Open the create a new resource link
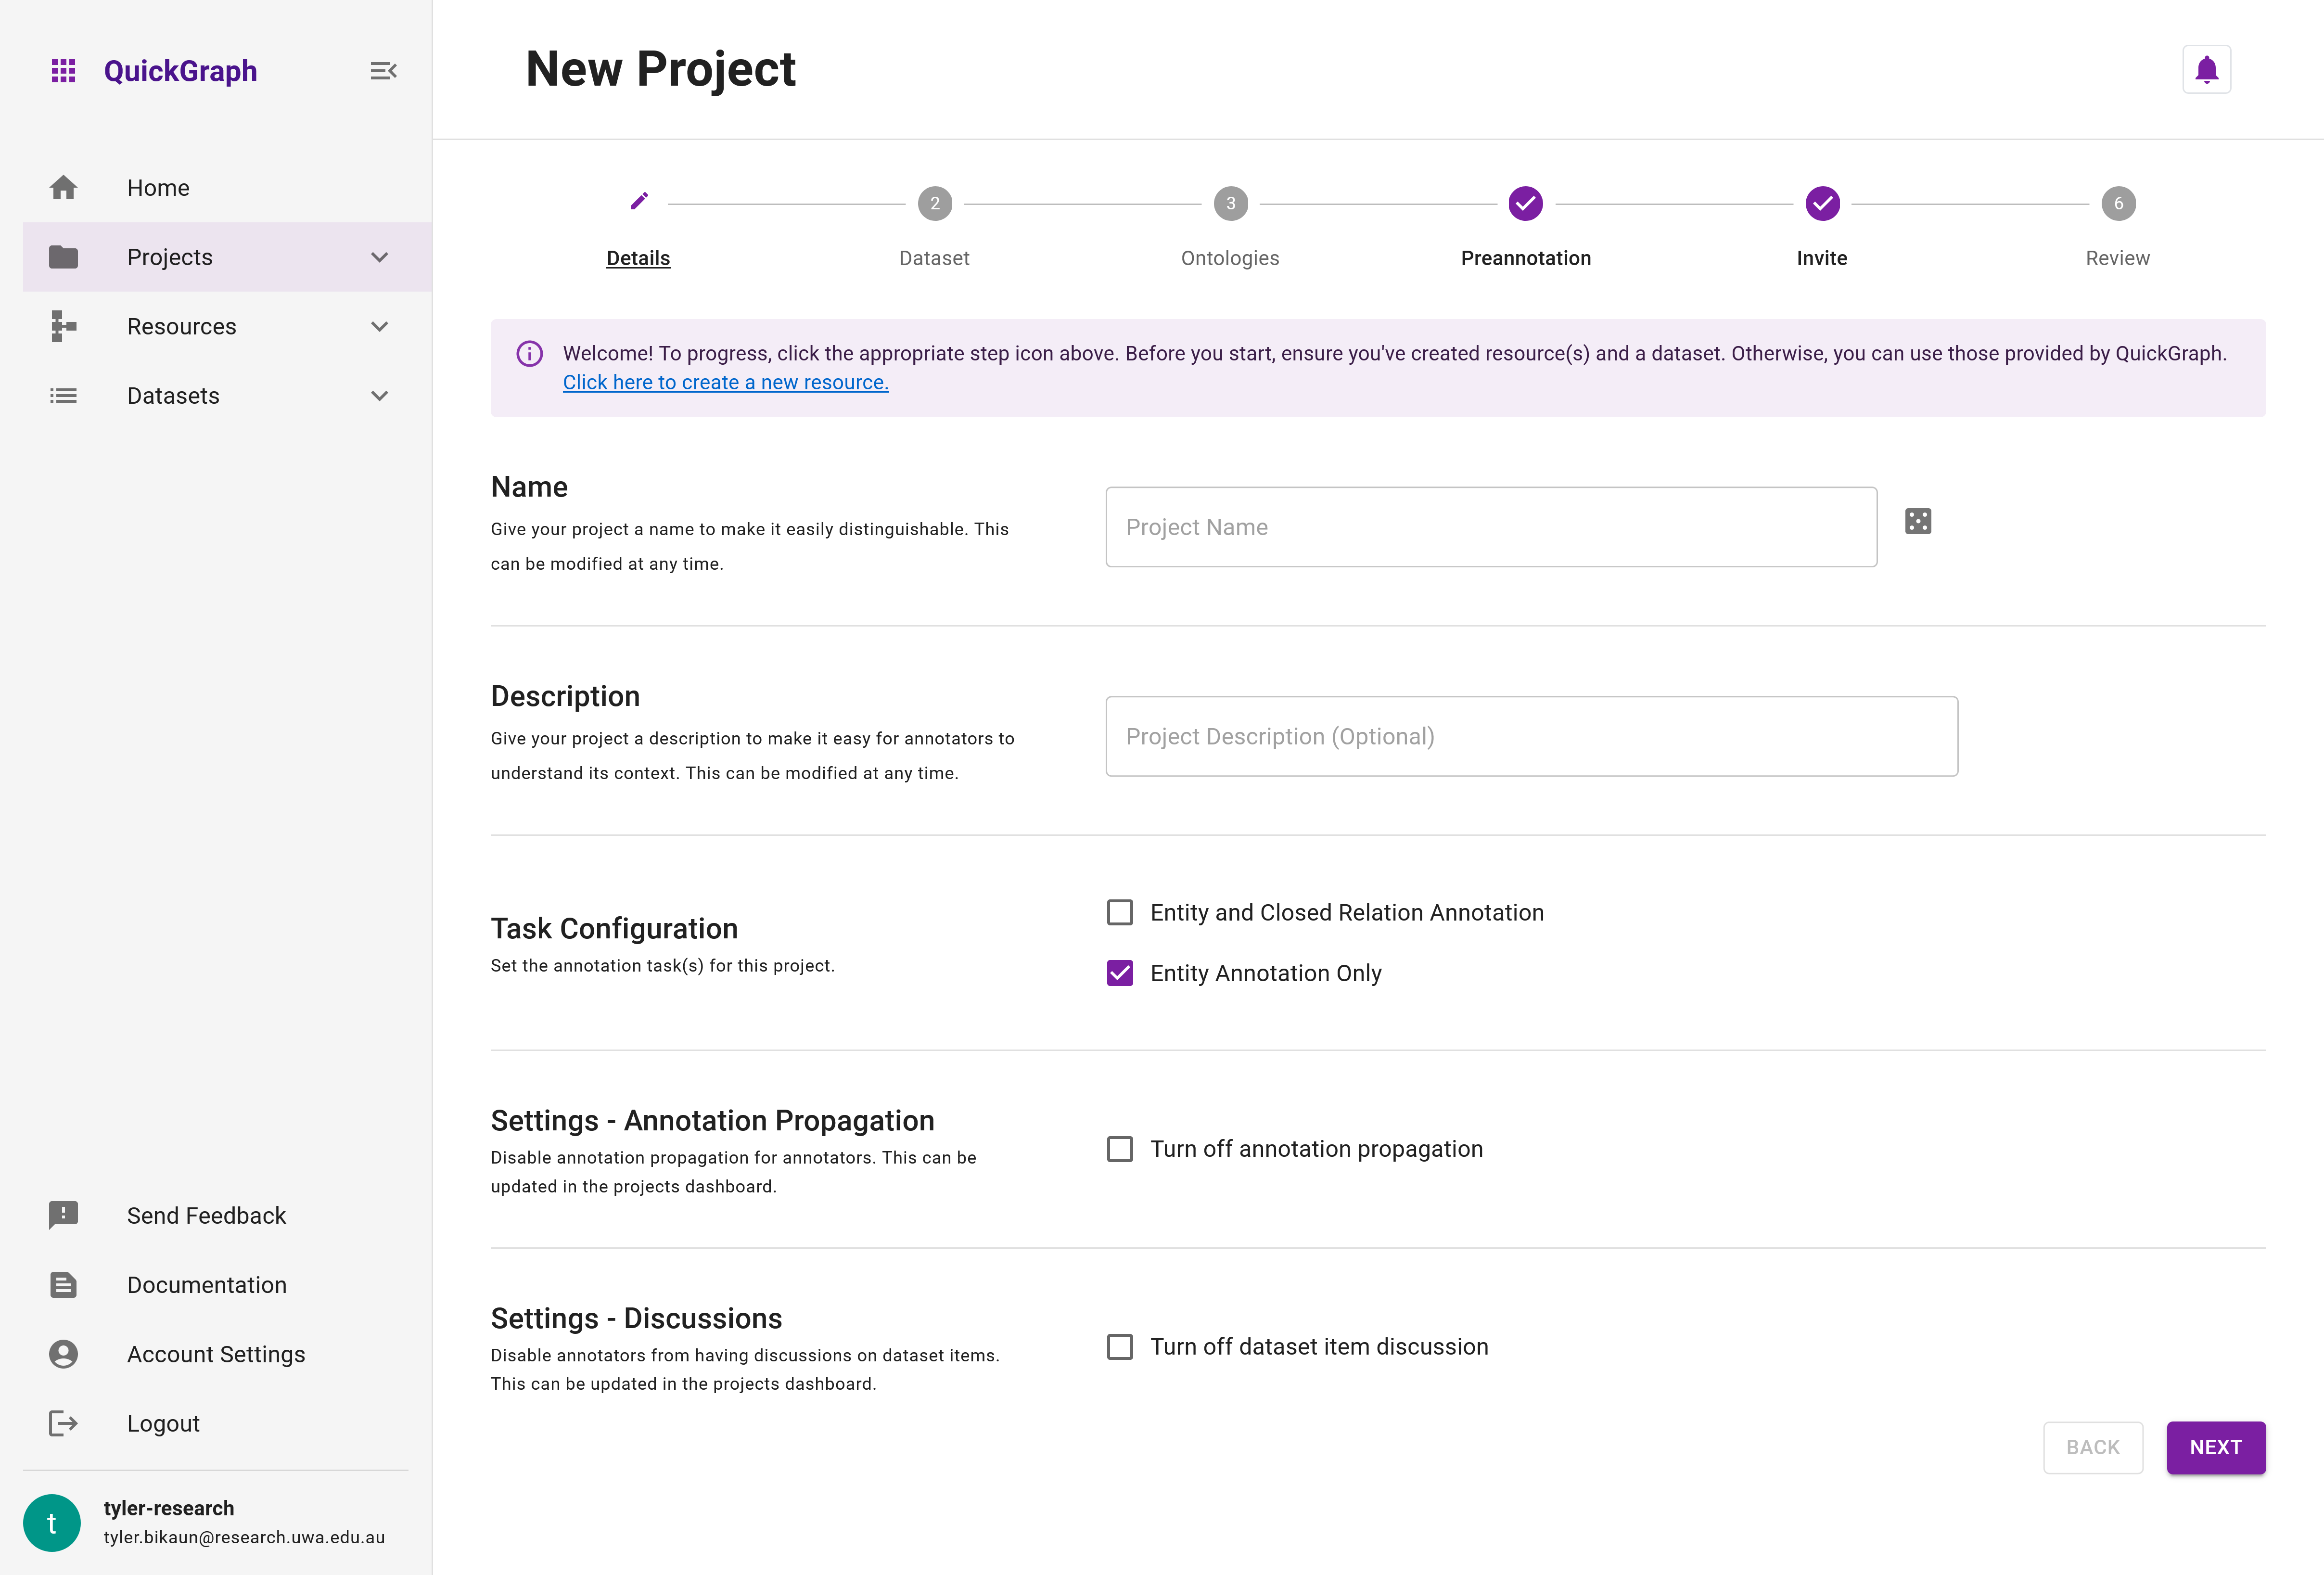Viewport: 2324px width, 1575px height. (x=725, y=381)
